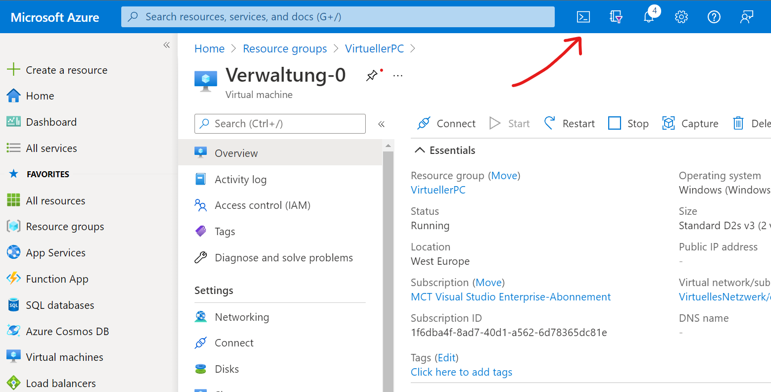Stop the virtual machine
This screenshot has width=771, height=392.
628,124
